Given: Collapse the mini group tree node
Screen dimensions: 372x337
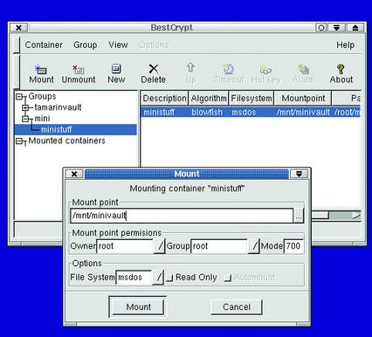Looking at the screenshot, I should click(x=25, y=119).
